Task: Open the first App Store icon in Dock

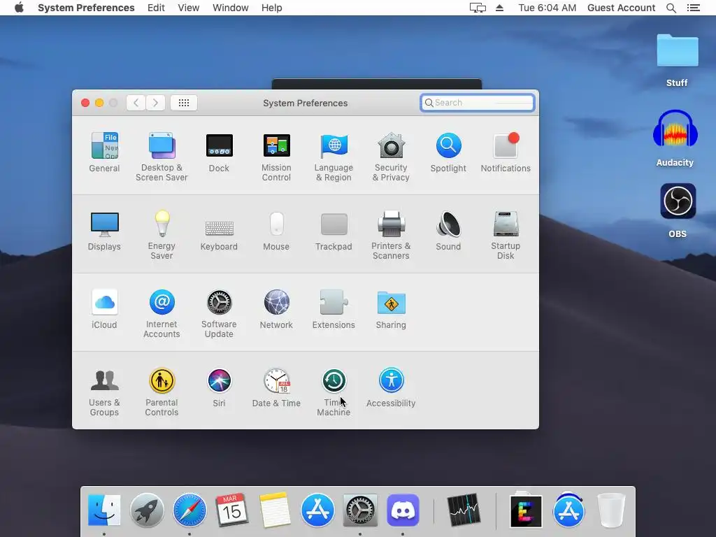Action: tap(317, 510)
